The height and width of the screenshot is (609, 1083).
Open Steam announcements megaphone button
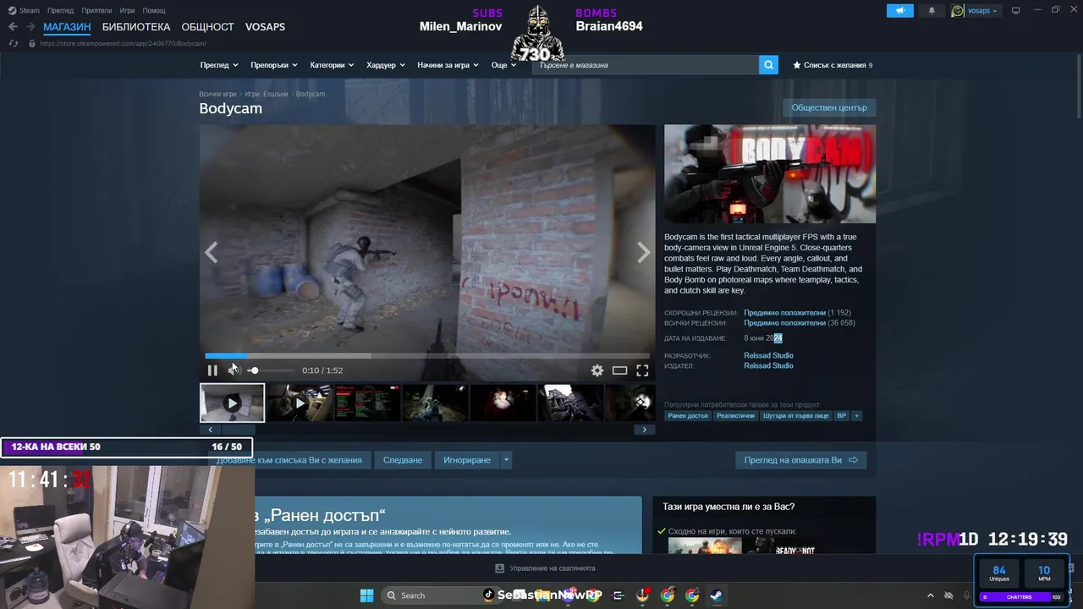[900, 10]
